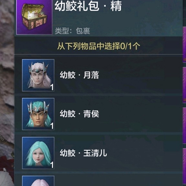Click quantity badge on 月落 portrait
This screenshot has width=186, height=186.
pos(52,87)
